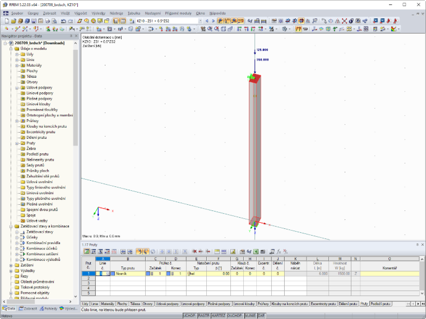Open the Zobrazit navigator tab
This screenshot has height=319, width=426.
(27, 308)
